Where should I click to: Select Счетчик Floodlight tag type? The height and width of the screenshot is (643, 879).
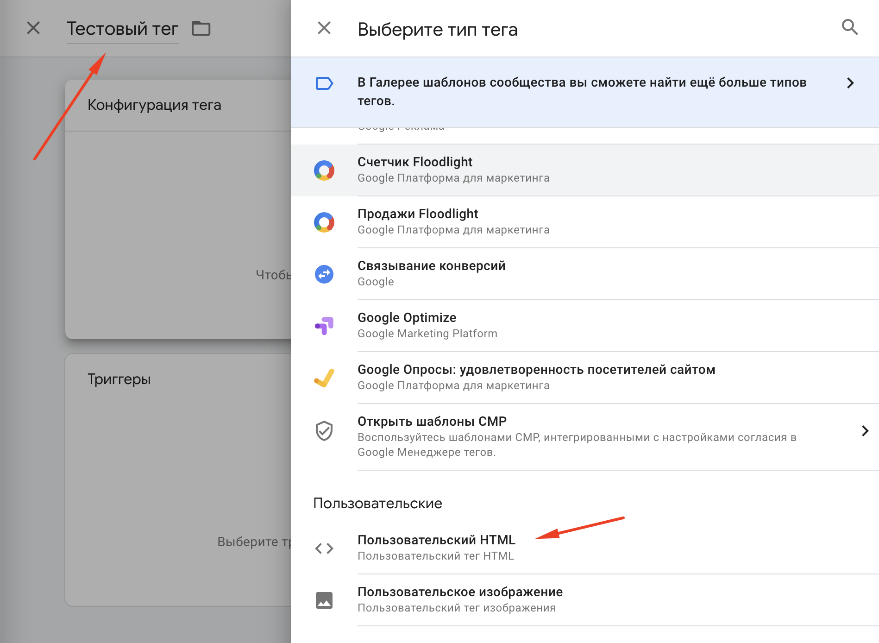click(x=585, y=170)
